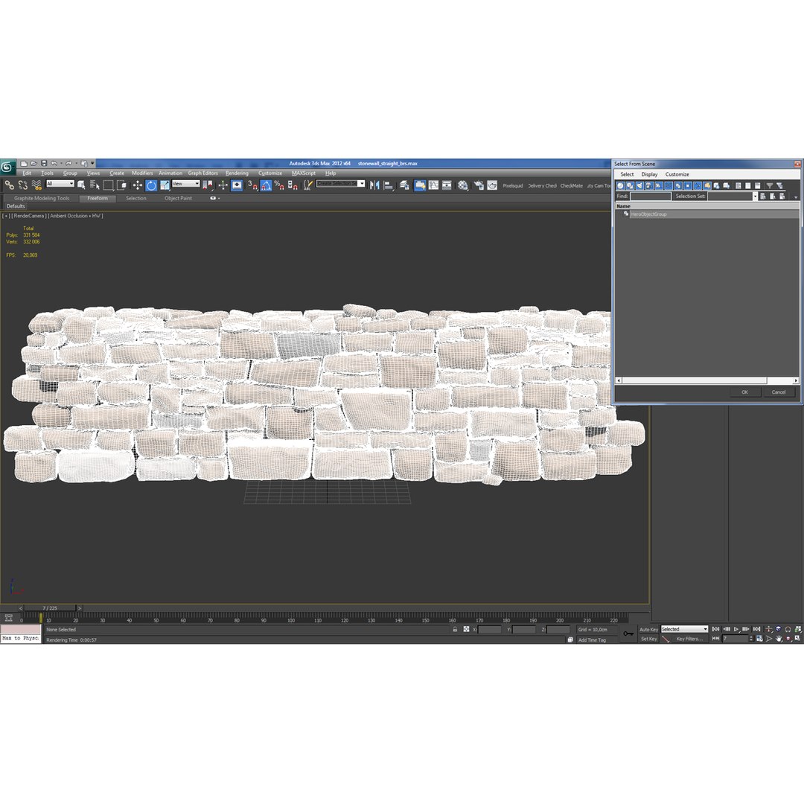804x804 pixels.
Task: Toggle Display Shapes filter in Select From Scene
Action: [x=631, y=185]
